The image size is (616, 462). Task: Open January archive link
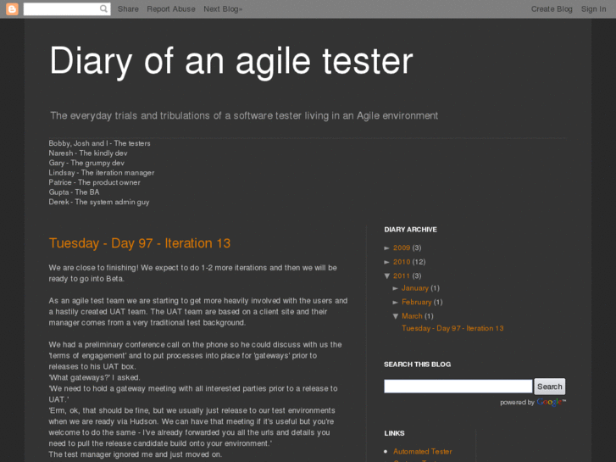pos(415,288)
